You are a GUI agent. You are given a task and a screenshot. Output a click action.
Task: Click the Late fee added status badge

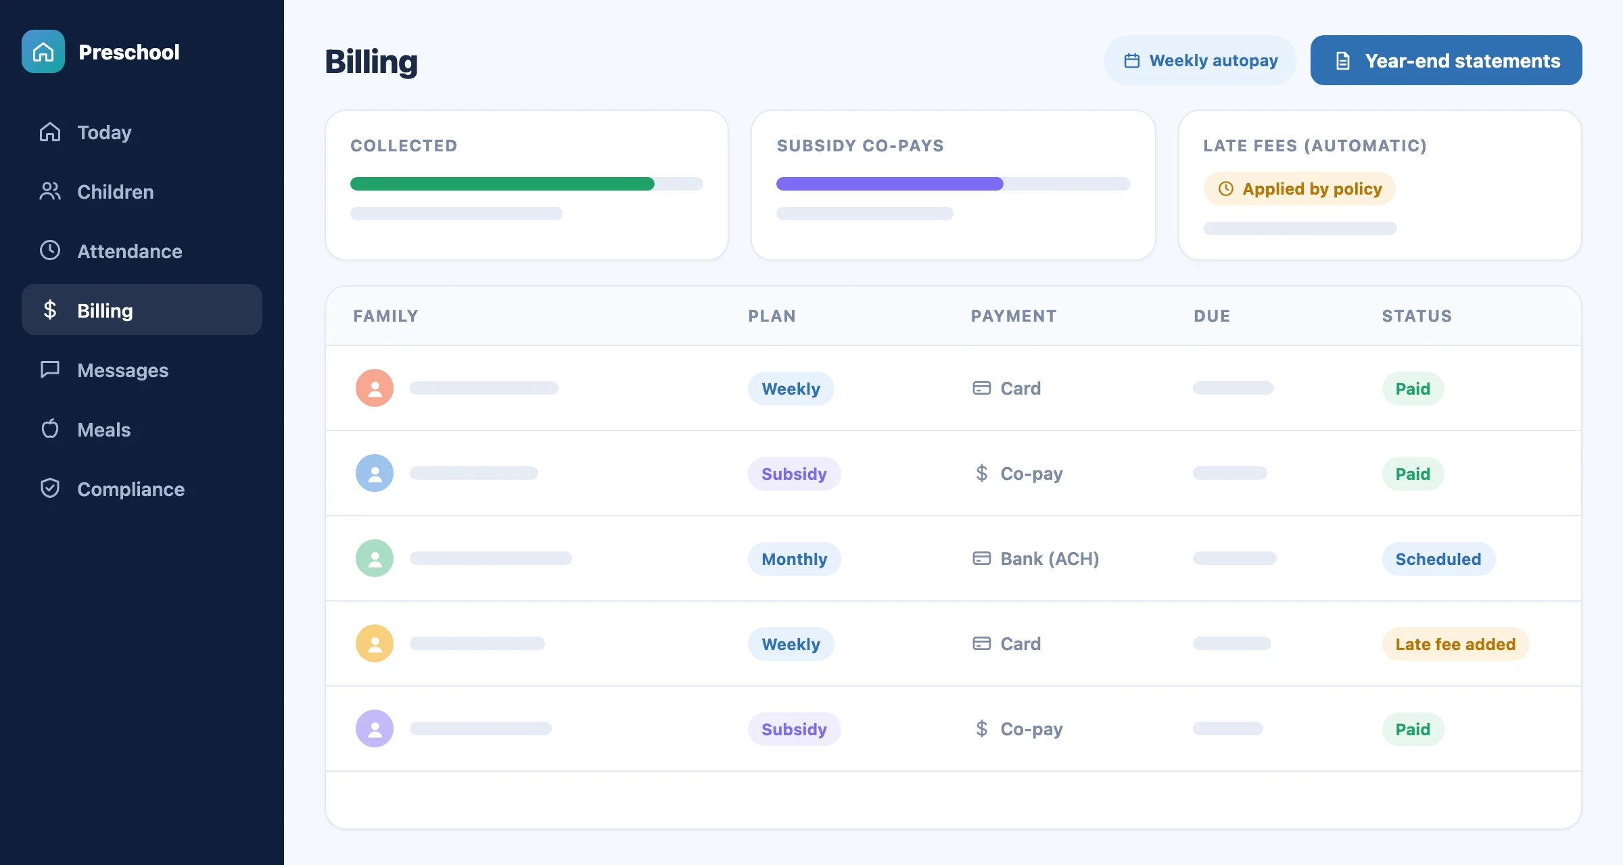tap(1455, 644)
